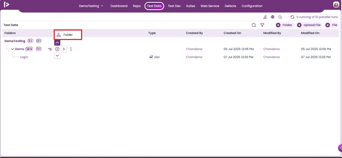This screenshot has width=342, height=158.
Task: Click the xlsx file type icon
Action: [151, 57]
